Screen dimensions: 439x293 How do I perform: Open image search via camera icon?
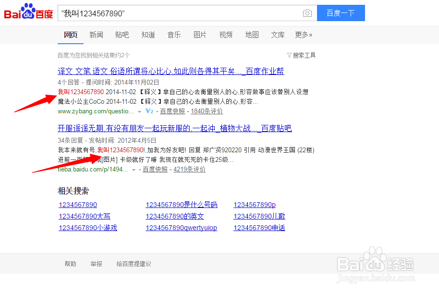coord(307,13)
